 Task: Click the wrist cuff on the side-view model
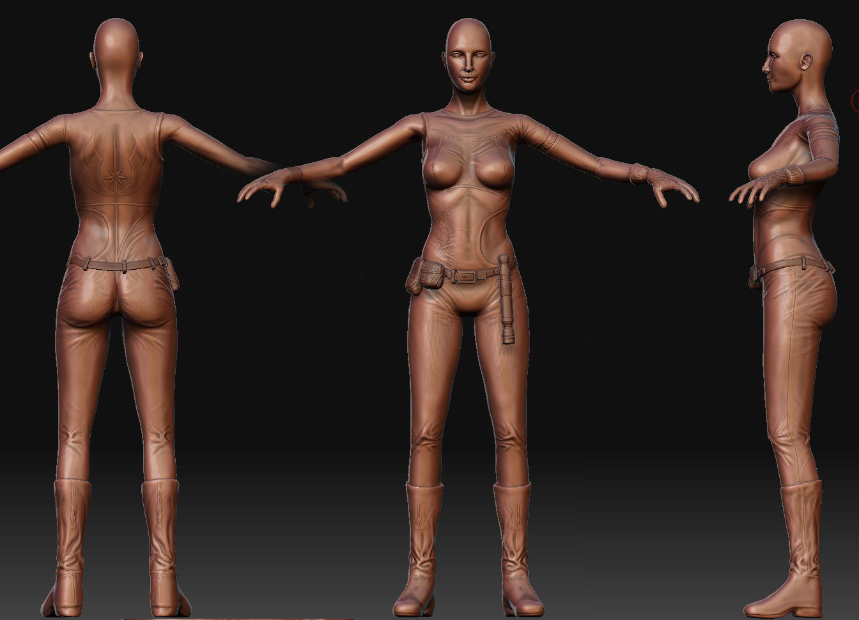click(793, 175)
